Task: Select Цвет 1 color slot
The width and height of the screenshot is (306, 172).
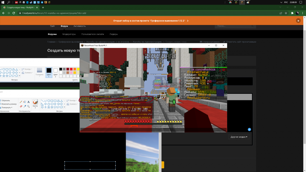Action: 49,72
